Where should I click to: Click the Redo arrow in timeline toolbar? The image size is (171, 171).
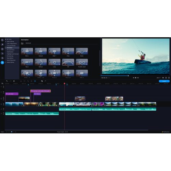(11, 81)
